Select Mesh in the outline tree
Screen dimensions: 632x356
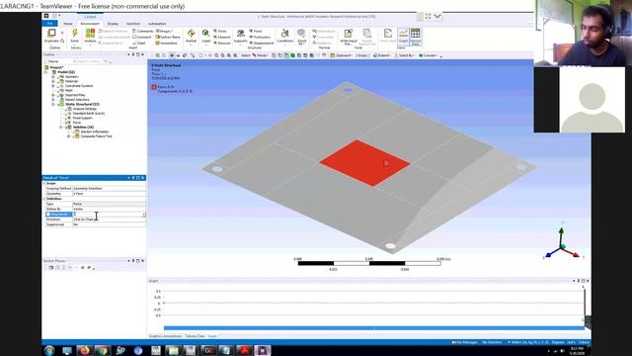(69, 90)
